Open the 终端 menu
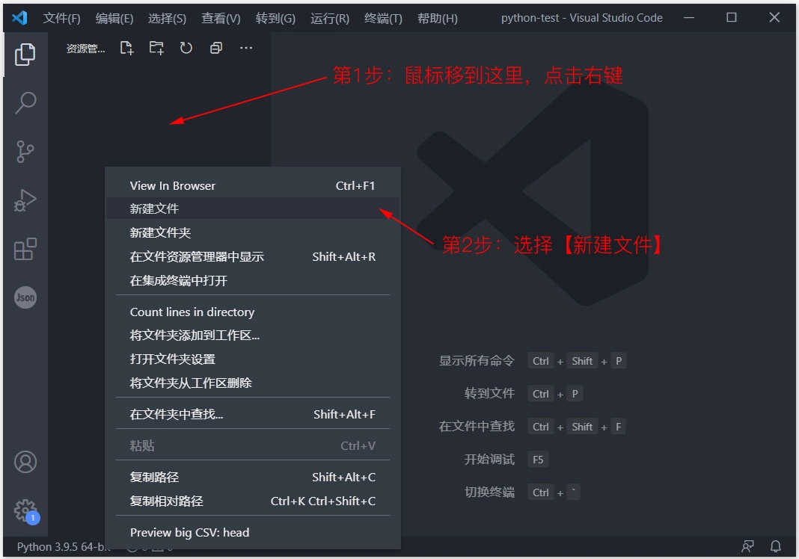Image resolution: width=799 pixels, height=559 pixels. click(383, 17)
